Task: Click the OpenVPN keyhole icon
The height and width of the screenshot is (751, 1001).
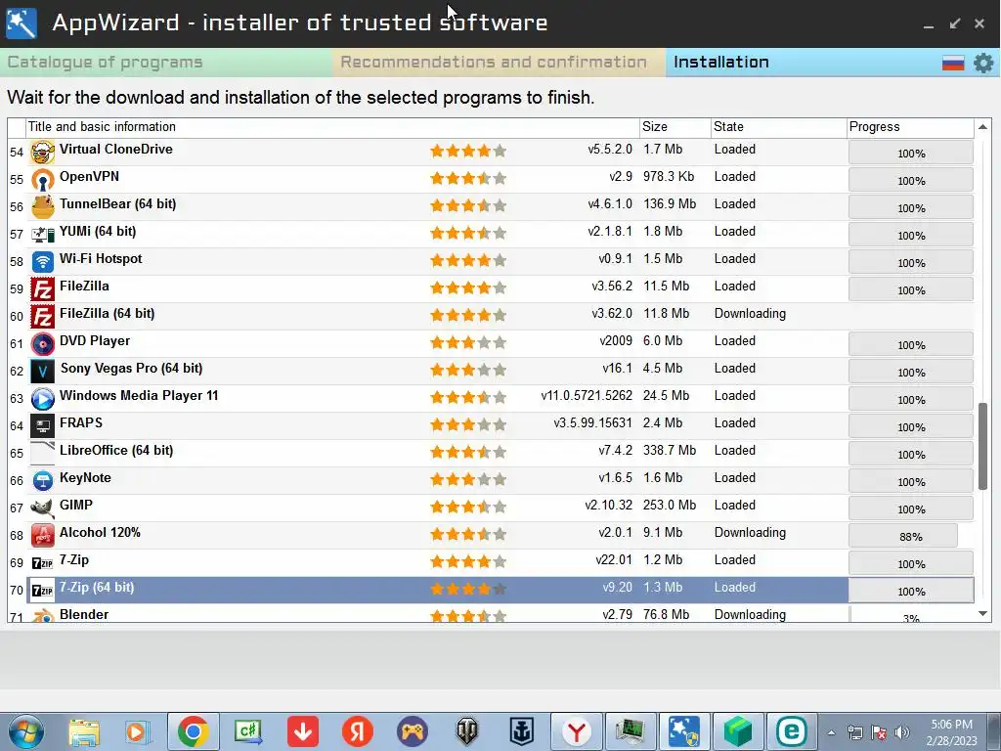Action: (x=43, y=180)
